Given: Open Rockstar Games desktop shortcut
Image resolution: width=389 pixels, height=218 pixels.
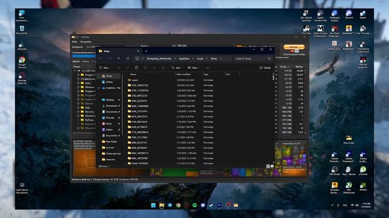Looking at the screenshot, I should (x=334, y=188).
